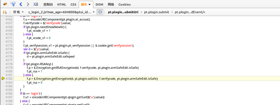Activate the element inspector pointer icon
Screen dimensions: 280x105
(13, 4)
